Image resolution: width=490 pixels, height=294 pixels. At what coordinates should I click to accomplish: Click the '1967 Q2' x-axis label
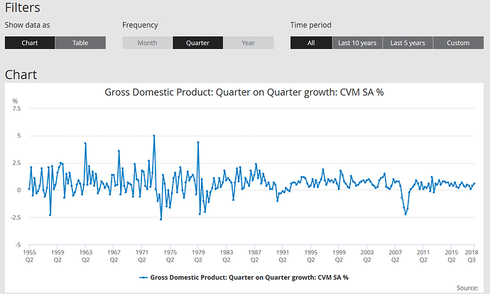(x=114, y=256)
